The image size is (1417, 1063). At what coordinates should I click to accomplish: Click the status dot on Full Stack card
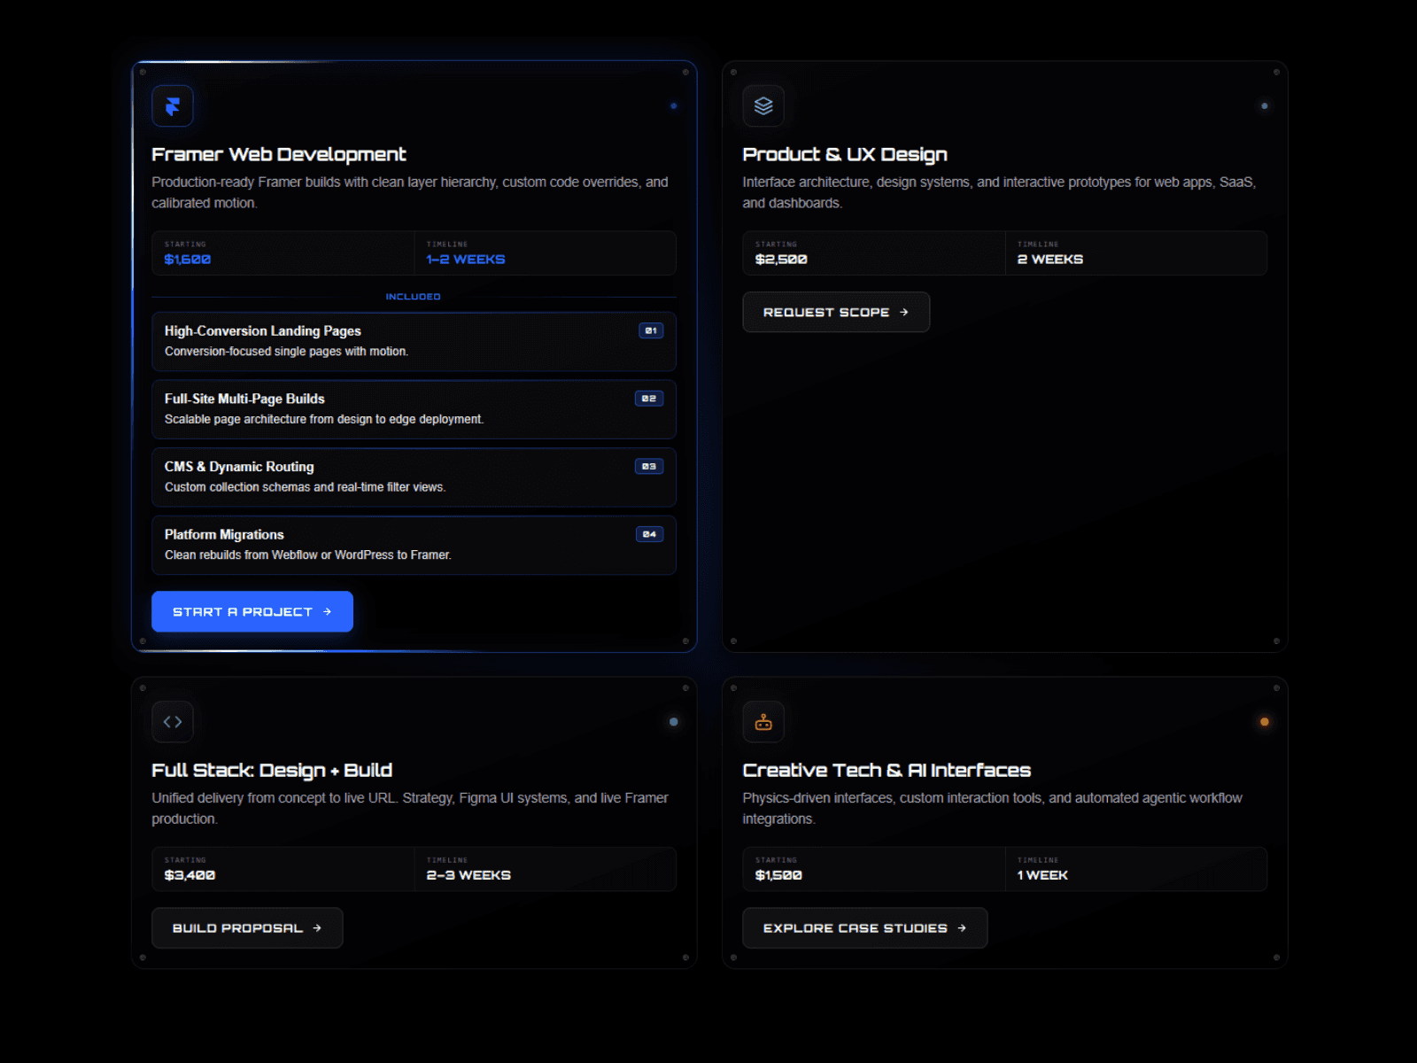point(674,722)
